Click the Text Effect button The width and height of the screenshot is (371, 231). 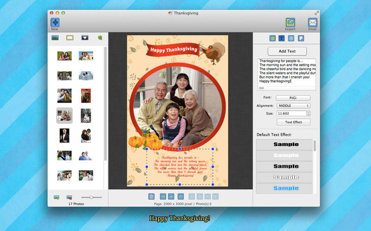pos(293,122)
